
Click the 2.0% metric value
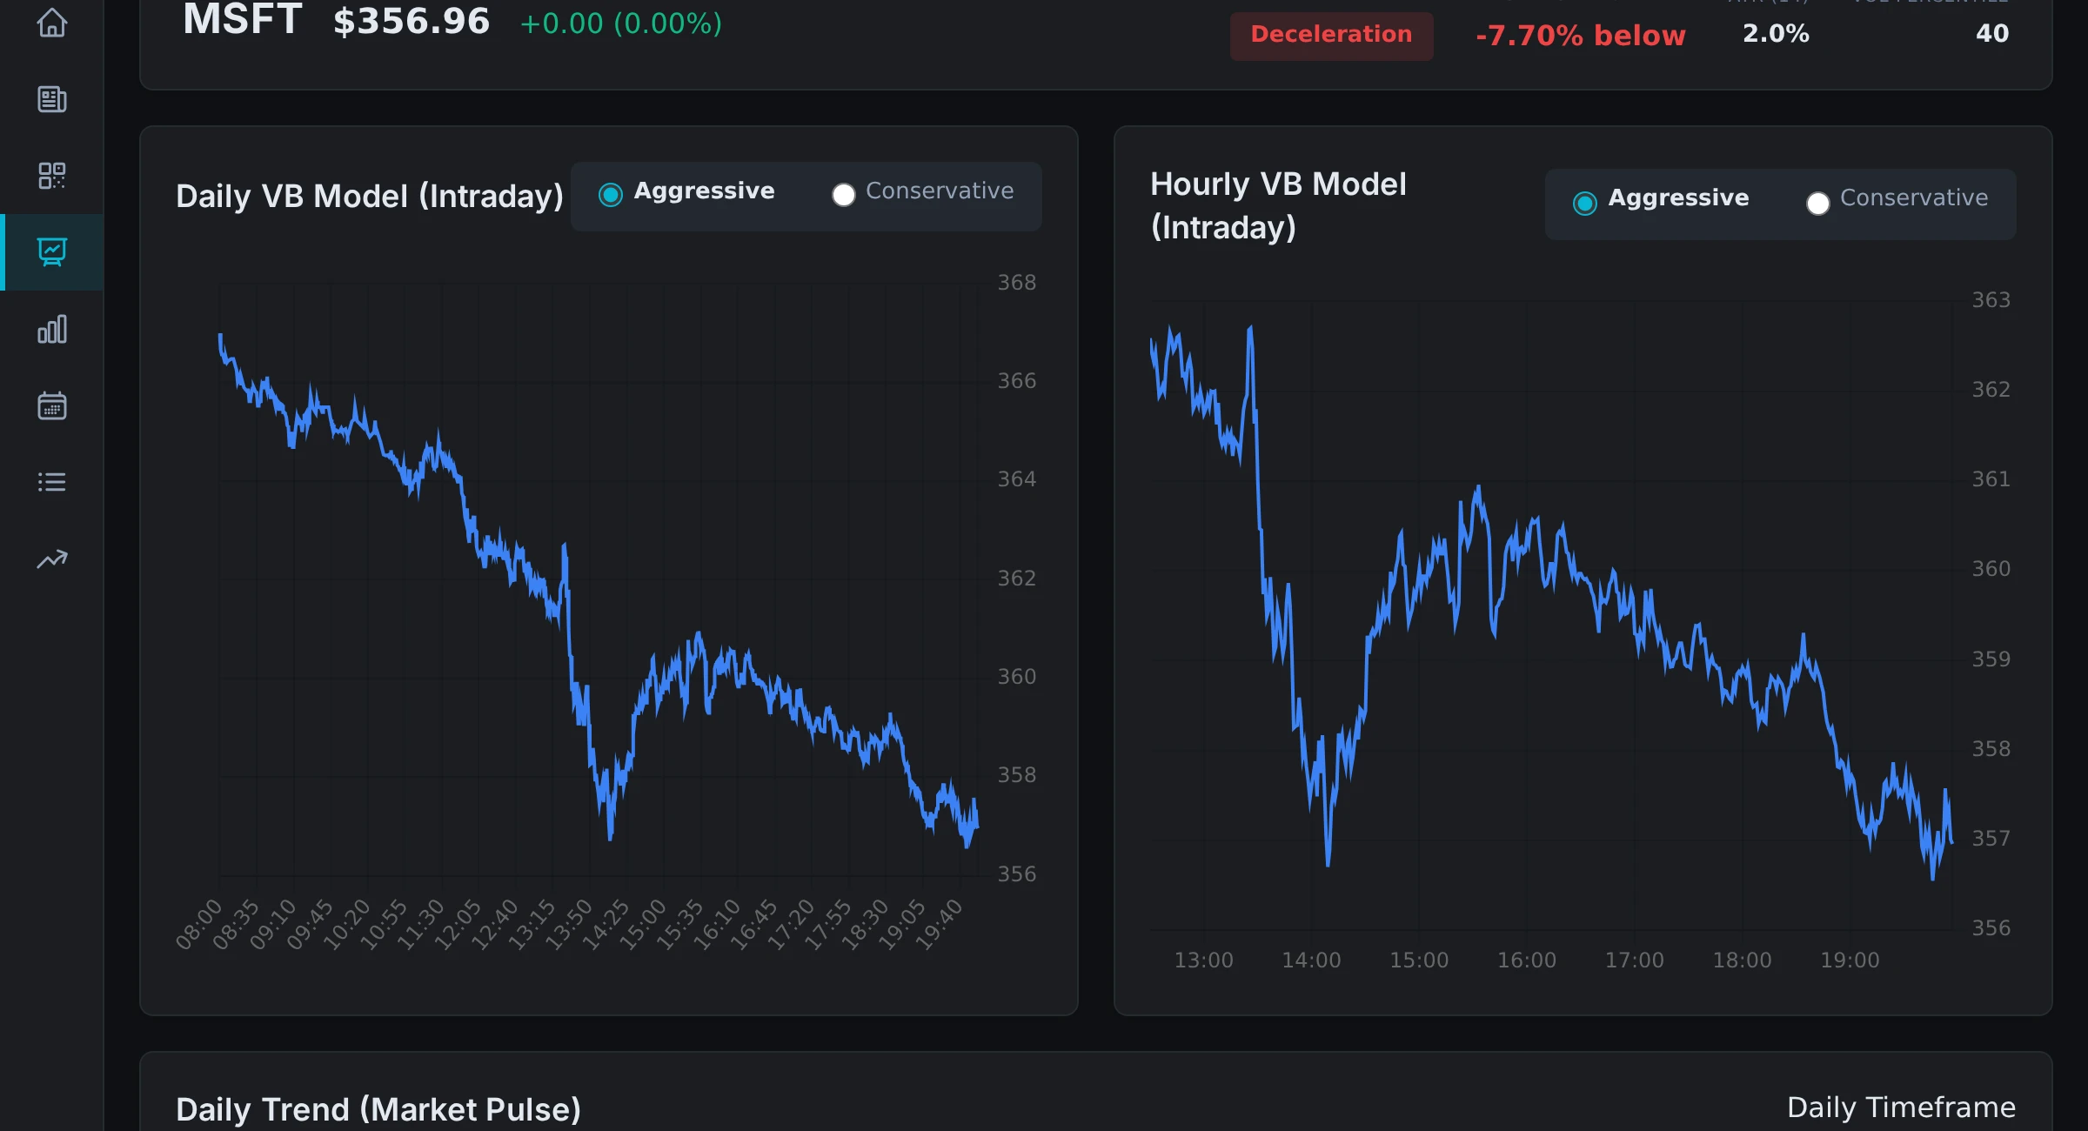coord(1776,34)
